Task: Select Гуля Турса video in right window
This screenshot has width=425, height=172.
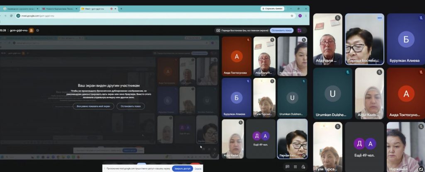Action: click(328, 147)
